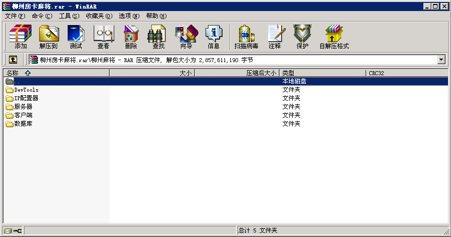Click the drive icon in status bar
Screen dimensions: 451x237
pyautogui.click(x=8, y=231)
